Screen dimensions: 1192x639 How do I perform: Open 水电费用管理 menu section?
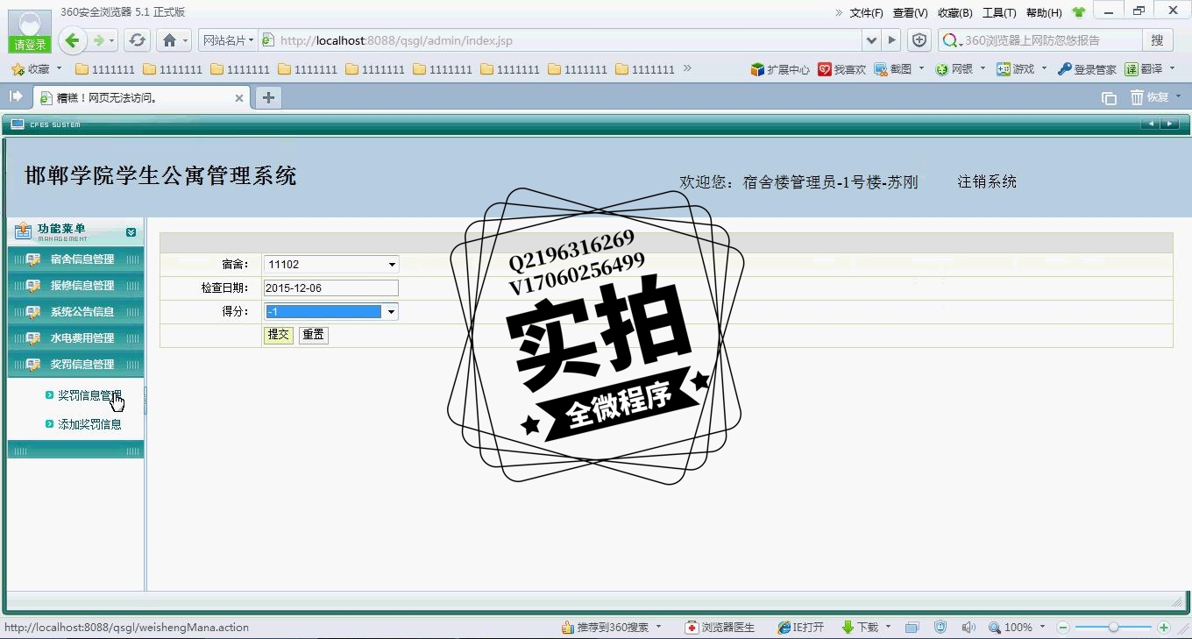click(75, 338)
